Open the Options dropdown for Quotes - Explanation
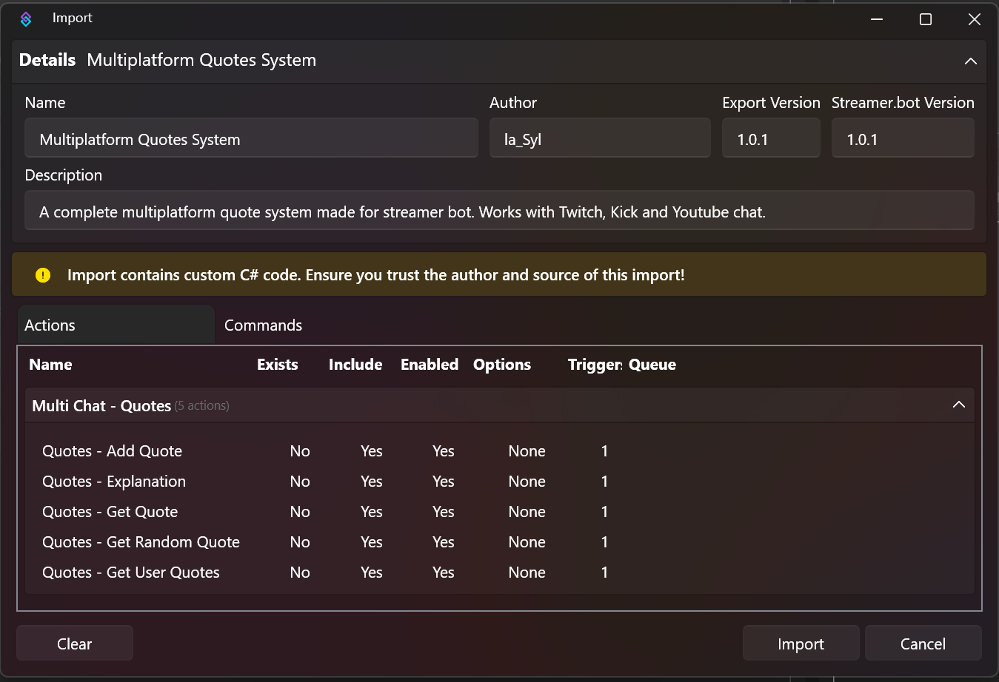This screenshot has width=999, height=682. [527, 481]
